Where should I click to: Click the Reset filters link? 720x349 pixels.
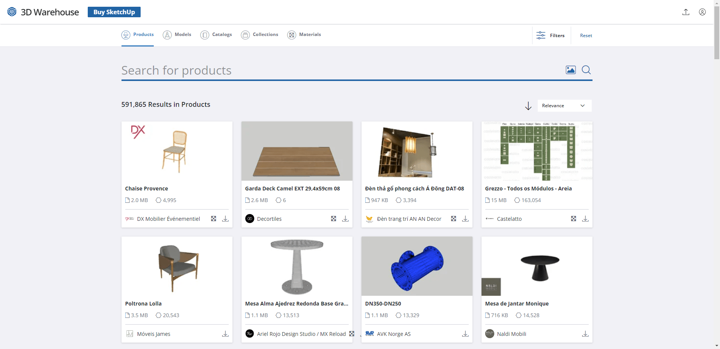tap(586, 36)
